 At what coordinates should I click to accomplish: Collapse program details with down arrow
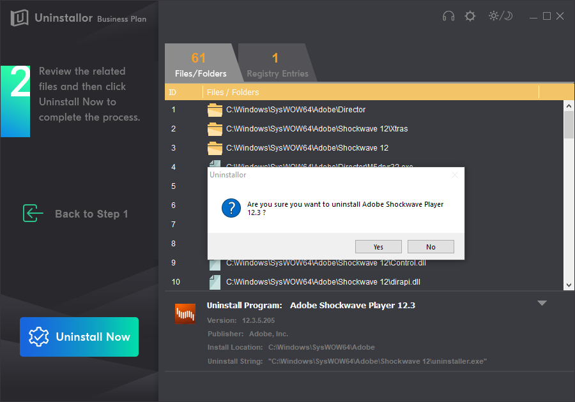(x=542, y=303)
